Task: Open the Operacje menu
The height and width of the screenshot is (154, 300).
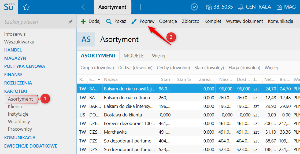Action: (x=168, y=21)
